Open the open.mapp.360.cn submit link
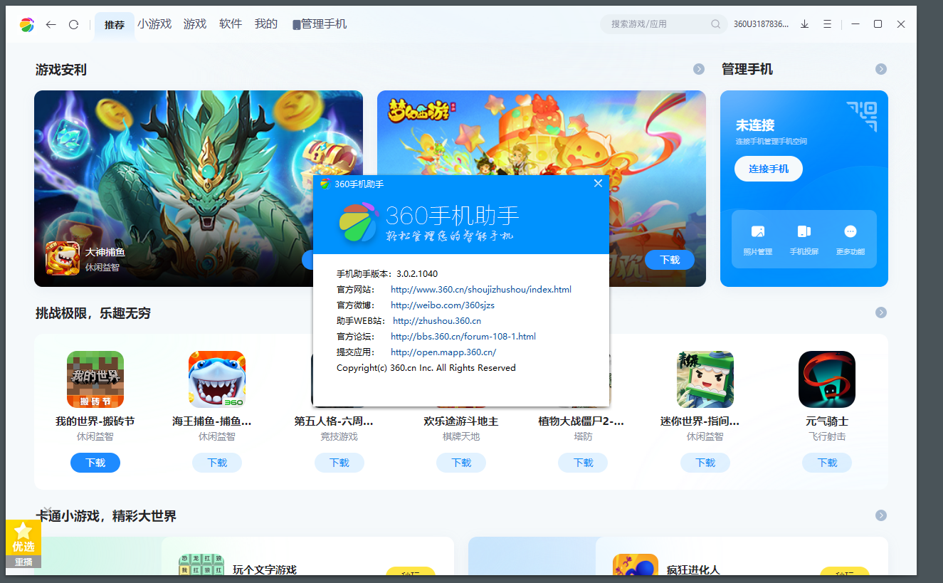The height and width of the screenshot is (583, 943). click(x=443, y=352)
